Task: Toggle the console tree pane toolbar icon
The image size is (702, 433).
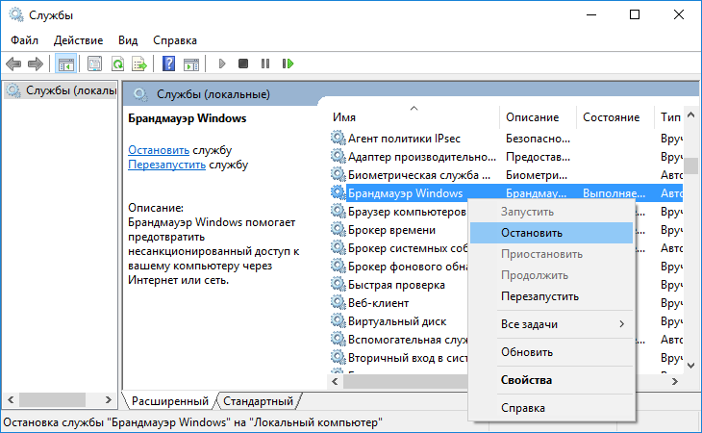Action: [65, 64]
